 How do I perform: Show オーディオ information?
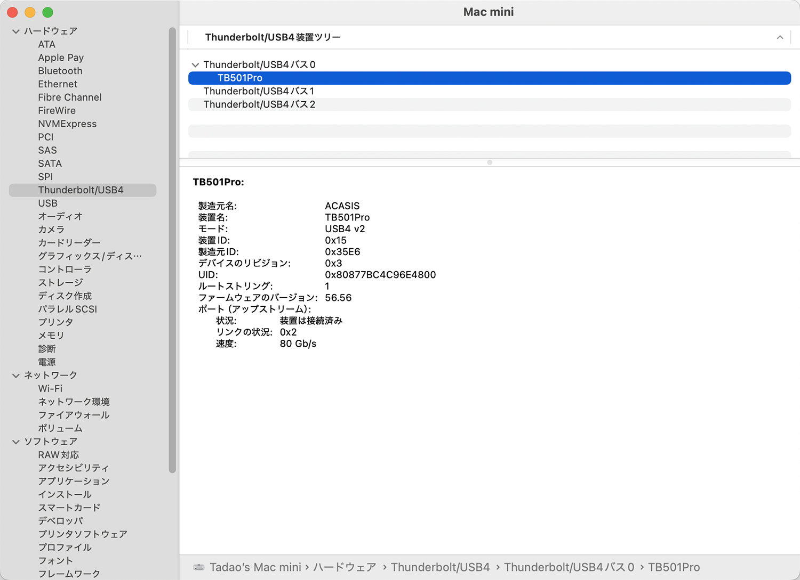pyautogui.click(x=60, y=217)
